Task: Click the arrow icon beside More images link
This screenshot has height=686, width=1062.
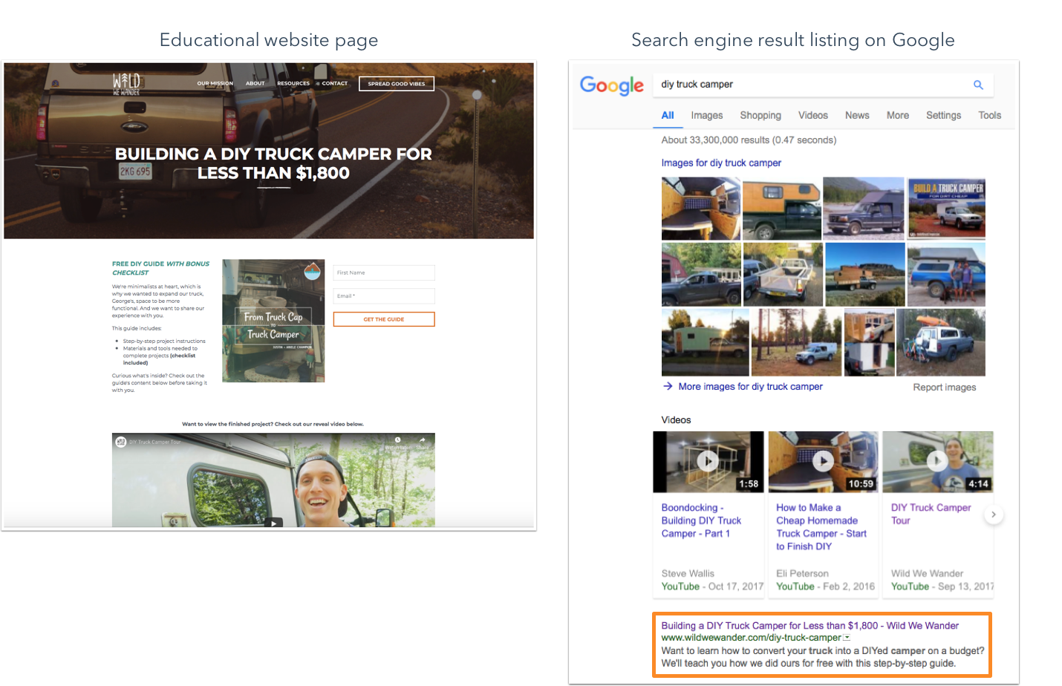Action: coord(668,386)
